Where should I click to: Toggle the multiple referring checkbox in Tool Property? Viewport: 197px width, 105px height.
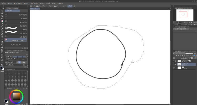7,62
